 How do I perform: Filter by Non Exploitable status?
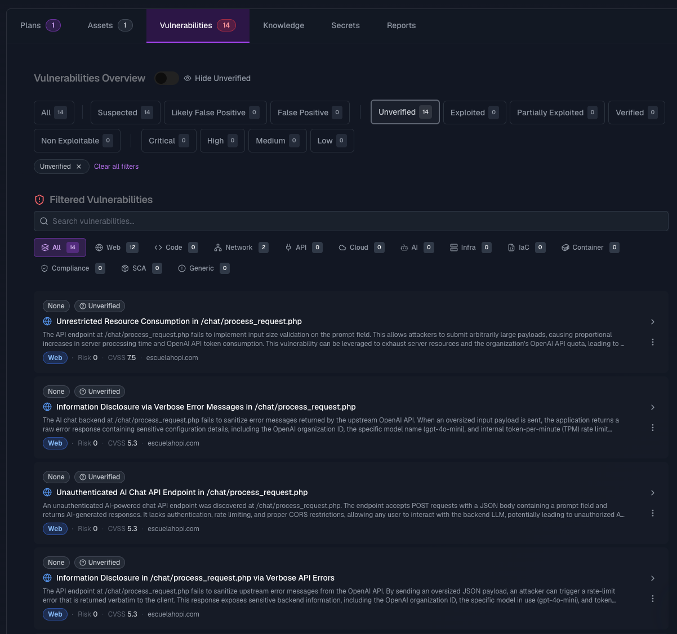(77, 141)
